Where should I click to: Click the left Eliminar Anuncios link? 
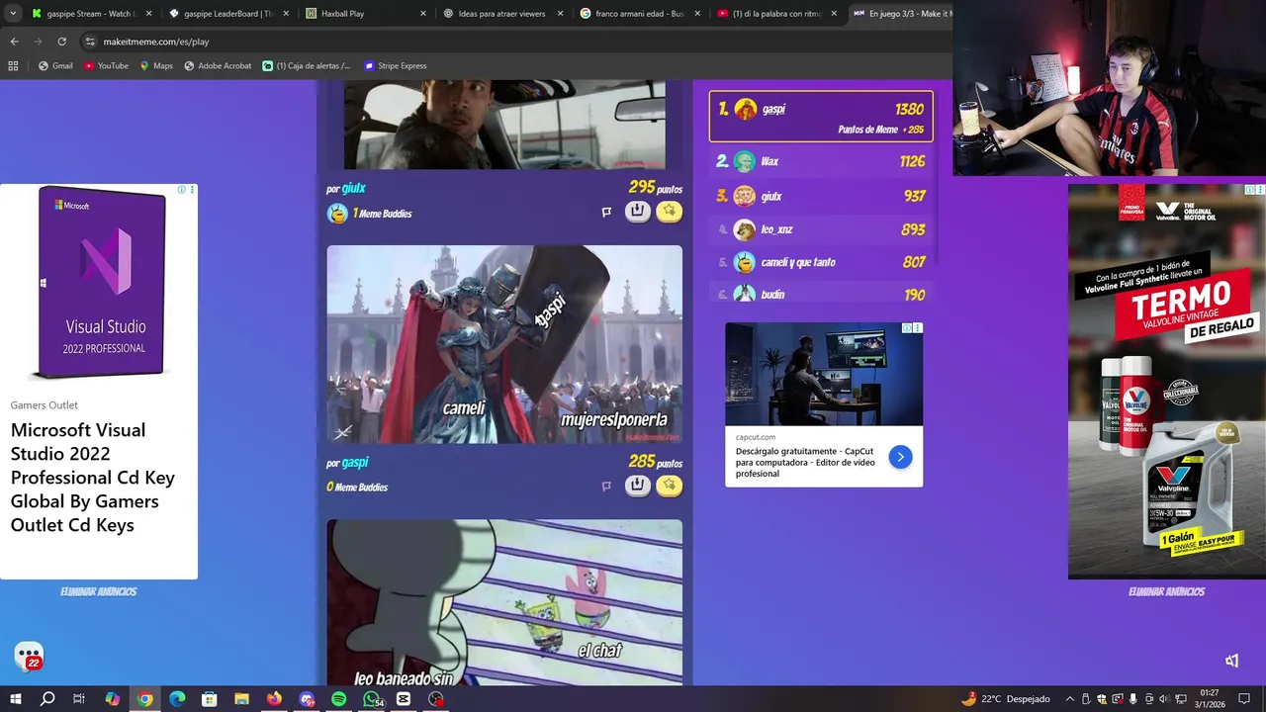pos(98,591)
